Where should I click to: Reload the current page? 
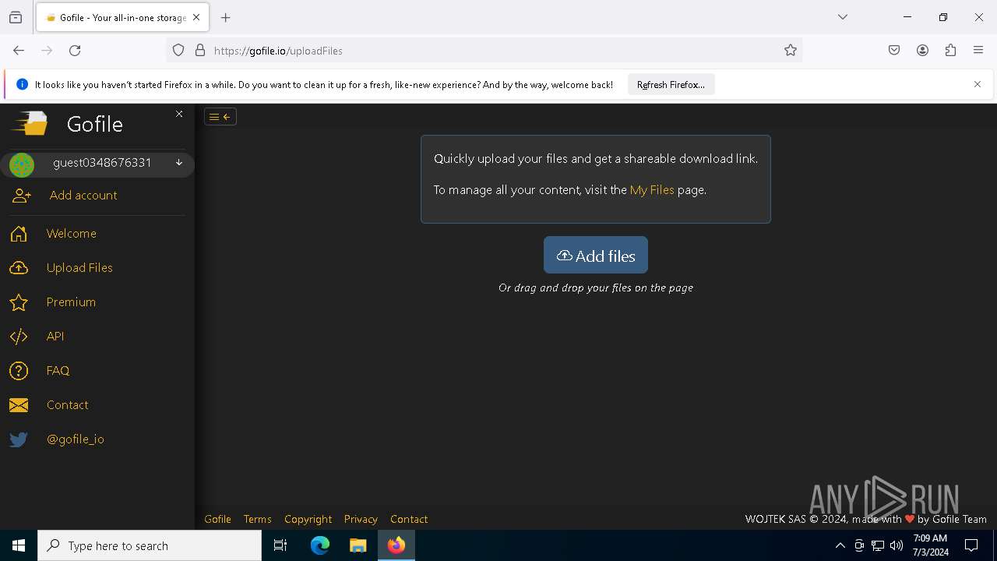(x=75, y=51)
